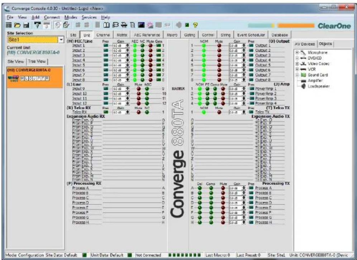Switch to the Gating tab
Image resolution: width=357 pixels, height=260 pixels.
[x=190, y=35]
